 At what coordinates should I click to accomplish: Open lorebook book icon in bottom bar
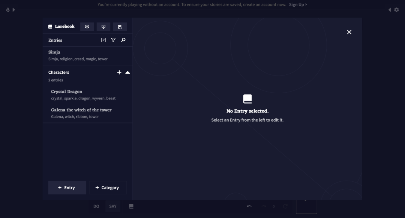[131, 206]
